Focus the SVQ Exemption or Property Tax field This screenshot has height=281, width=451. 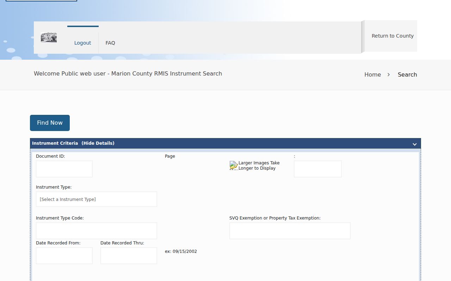tap(290, 231)
